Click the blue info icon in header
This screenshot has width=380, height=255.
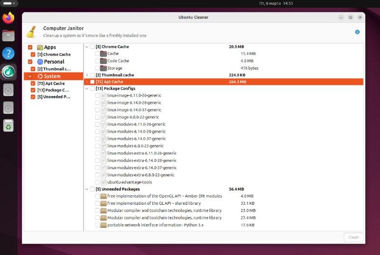(x=357, y=32)
